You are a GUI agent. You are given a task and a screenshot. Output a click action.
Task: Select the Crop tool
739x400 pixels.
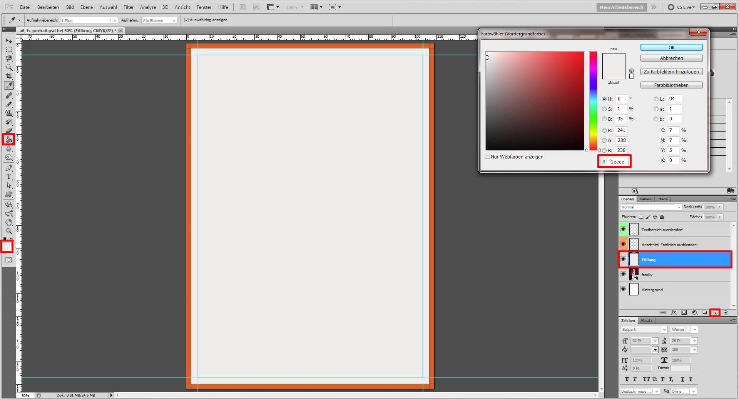click(9, 76)
